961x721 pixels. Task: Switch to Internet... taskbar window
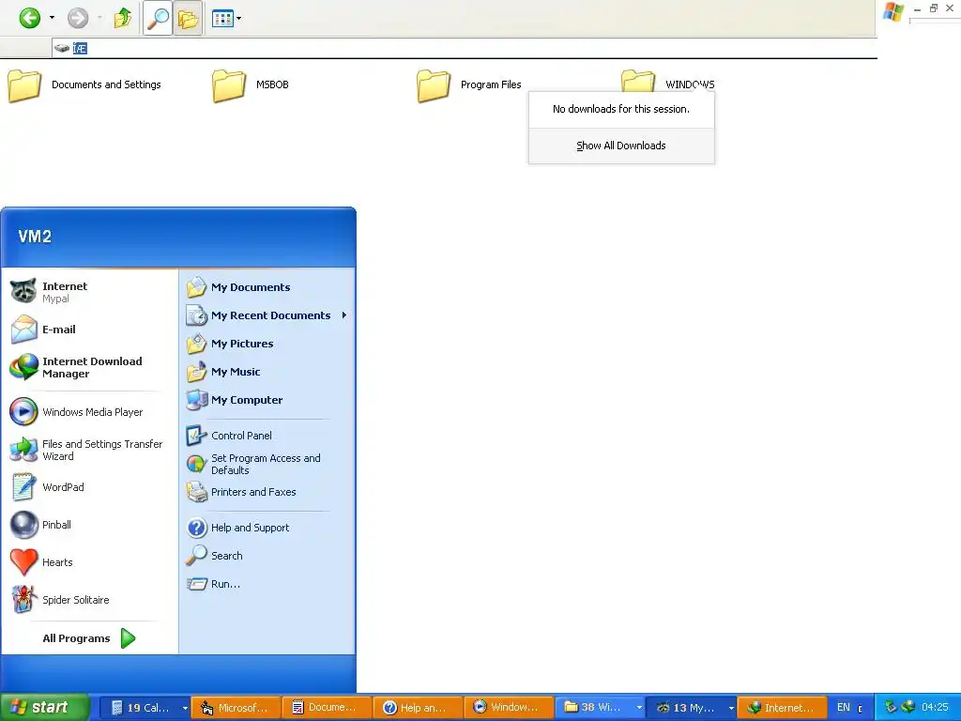(782, 708)
